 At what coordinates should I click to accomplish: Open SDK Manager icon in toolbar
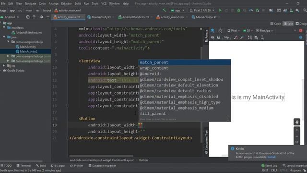[297, 10]
